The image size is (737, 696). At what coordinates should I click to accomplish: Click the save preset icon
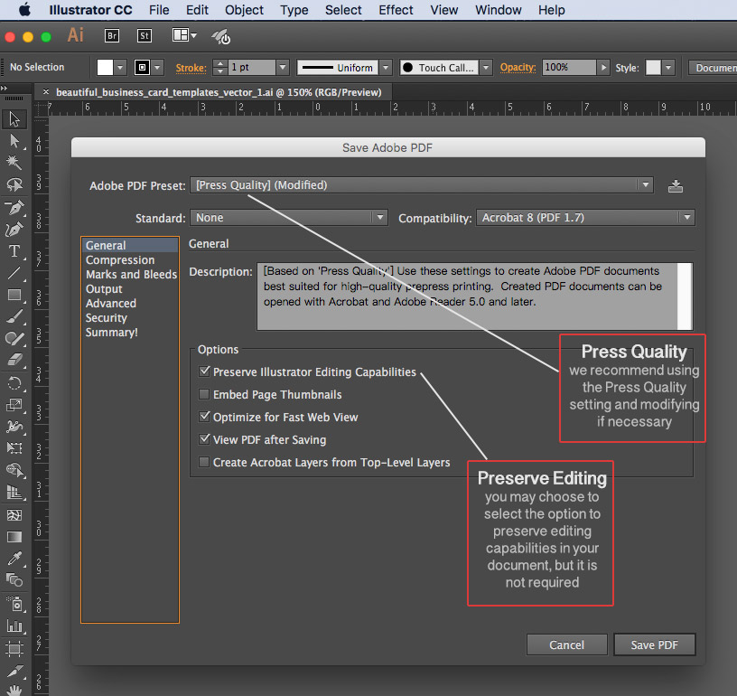[676, 186]
